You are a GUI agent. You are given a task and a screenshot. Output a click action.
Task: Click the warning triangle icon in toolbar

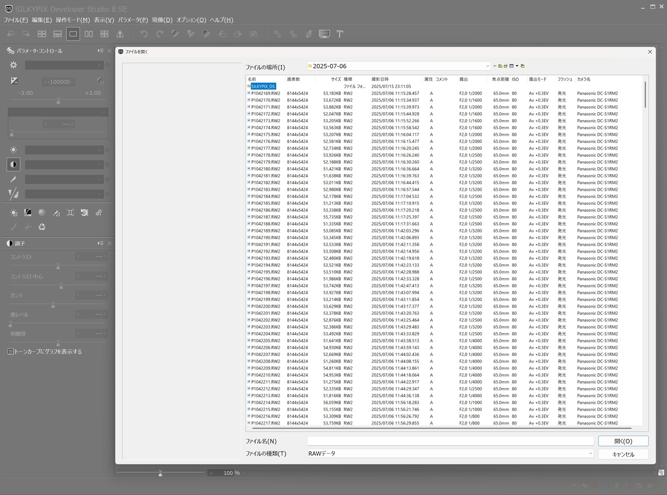coord(120,34)
